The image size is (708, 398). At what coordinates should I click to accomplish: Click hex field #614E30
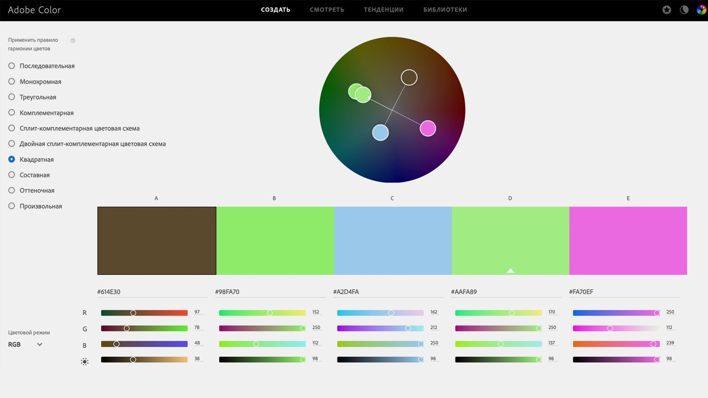coord(152,292)
